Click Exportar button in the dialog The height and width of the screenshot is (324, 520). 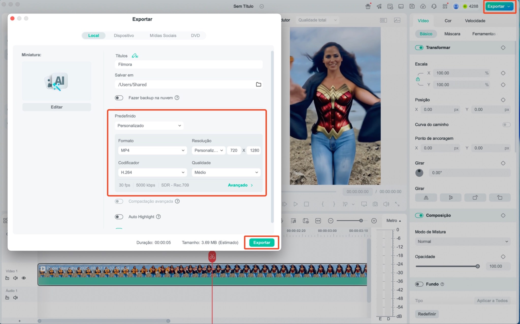(262, 243)
